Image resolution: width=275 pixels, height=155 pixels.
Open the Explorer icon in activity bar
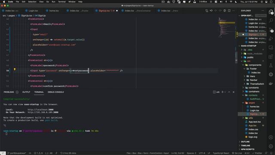coord(271,12)
